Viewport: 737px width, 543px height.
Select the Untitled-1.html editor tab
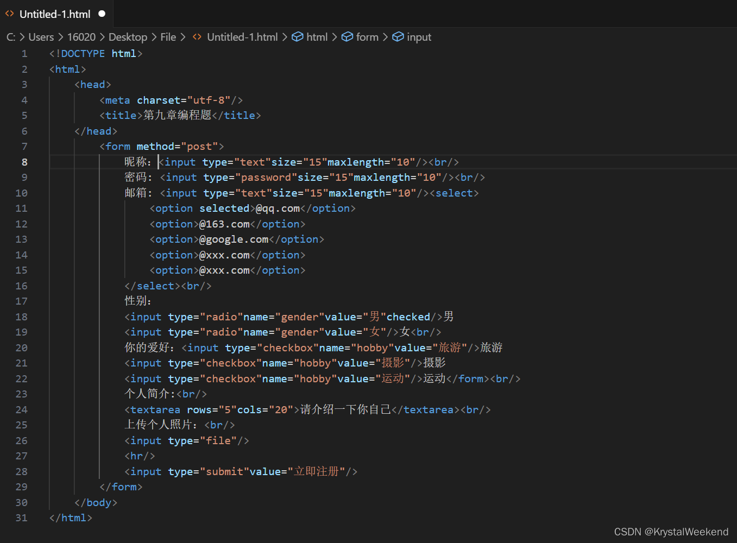click(55, 14)
